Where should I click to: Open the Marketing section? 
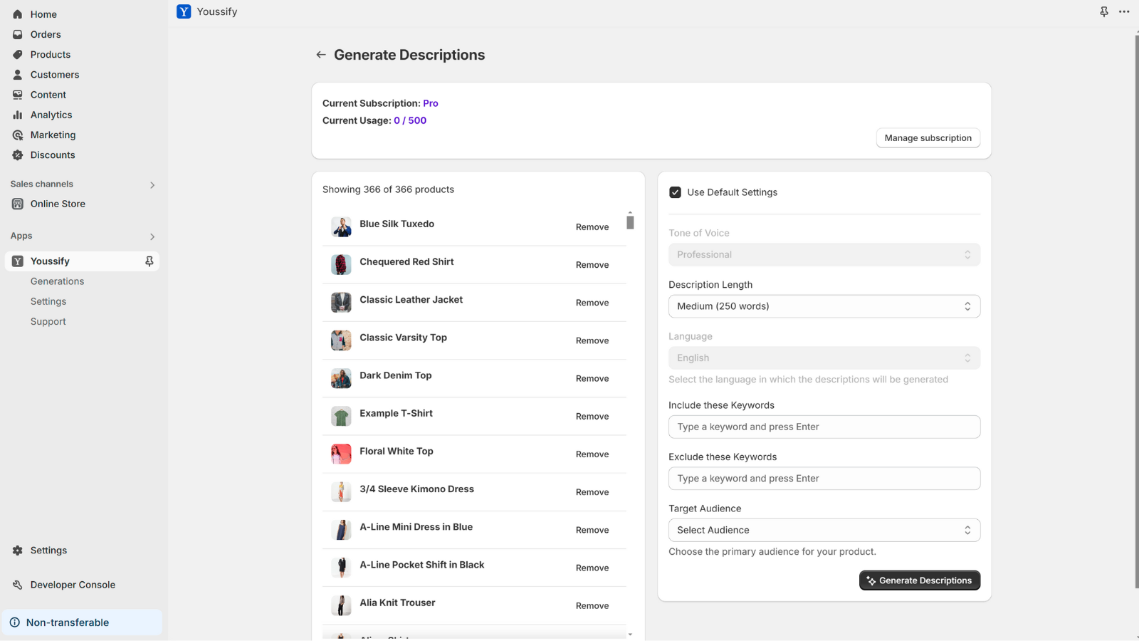pyautogui.click(x=52, y=135)
